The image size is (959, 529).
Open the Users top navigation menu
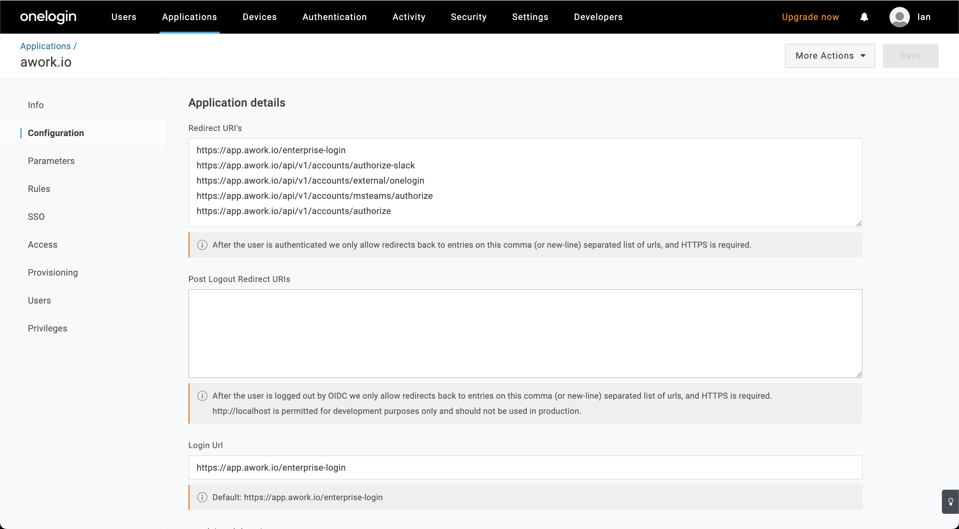pos(124,17)
